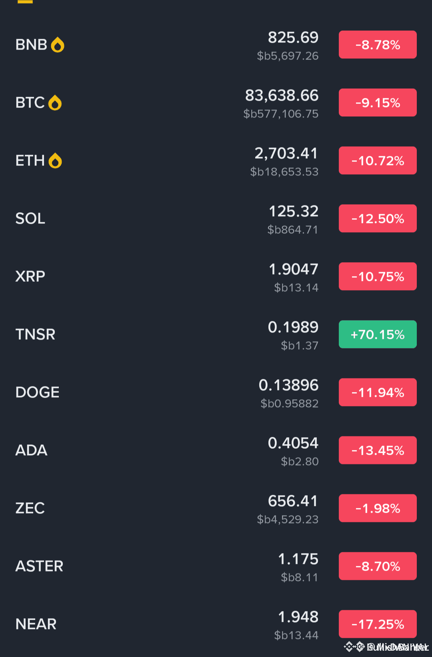Tap the green +70.15% TNSR badge

coord(378,334)
